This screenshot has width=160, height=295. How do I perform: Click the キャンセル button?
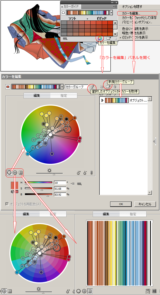click(x=145, y=204)
